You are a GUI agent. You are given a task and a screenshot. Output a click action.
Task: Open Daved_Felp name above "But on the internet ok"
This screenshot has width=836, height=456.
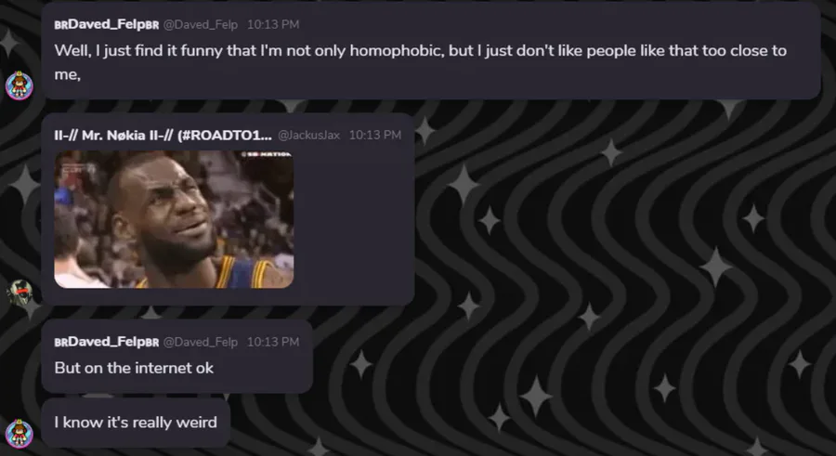(x=107, y=342)
